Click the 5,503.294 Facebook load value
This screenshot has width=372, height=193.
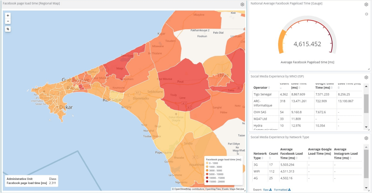[x=287, y=165]
